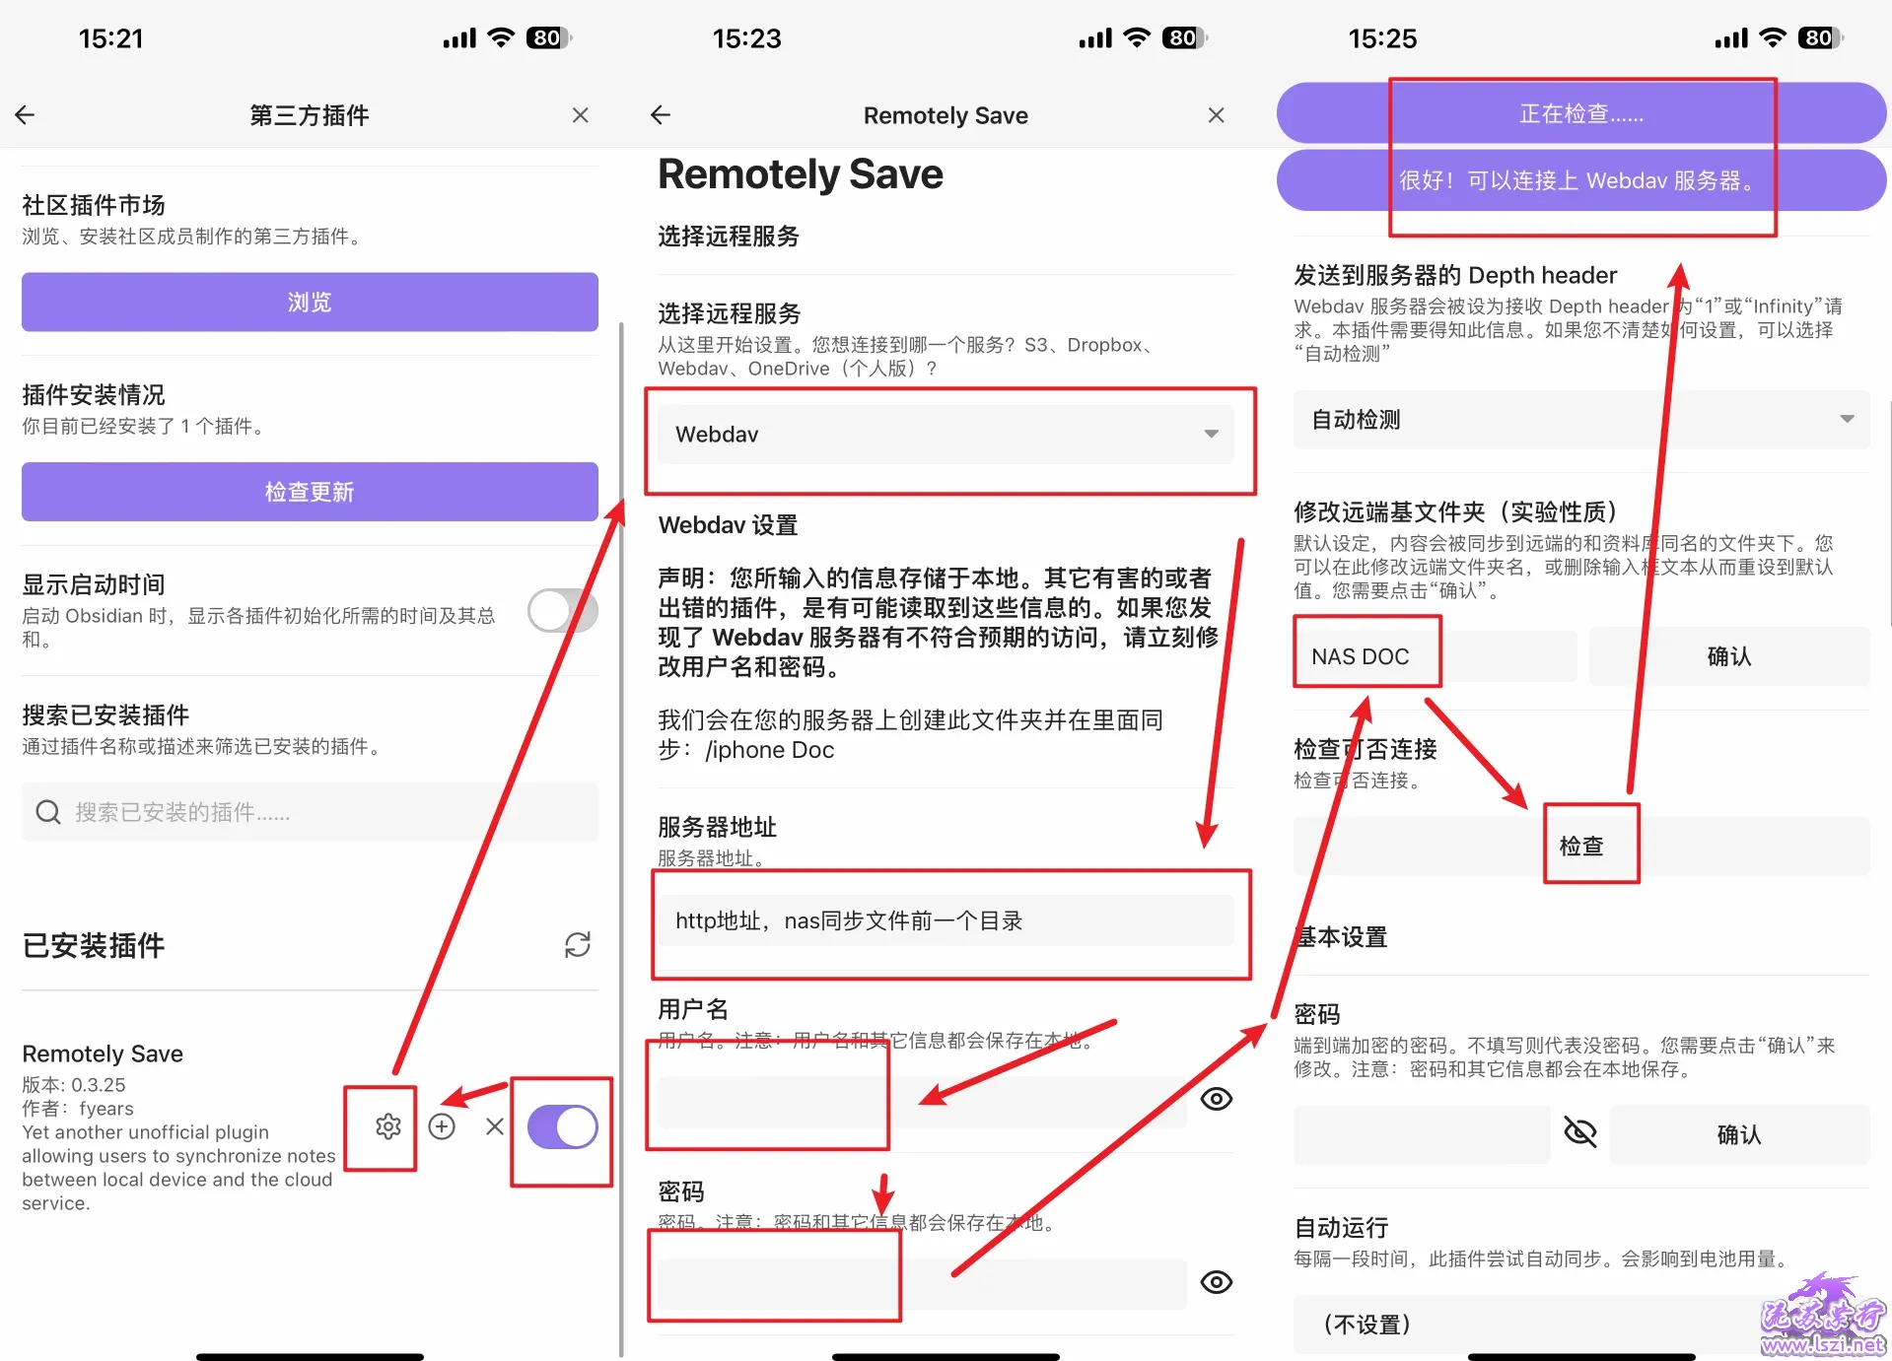Click the Remotely Save plugin name
The width and height of the screenshot is (1892, 1361).
pyautogui.click(x=103, y=1054)
